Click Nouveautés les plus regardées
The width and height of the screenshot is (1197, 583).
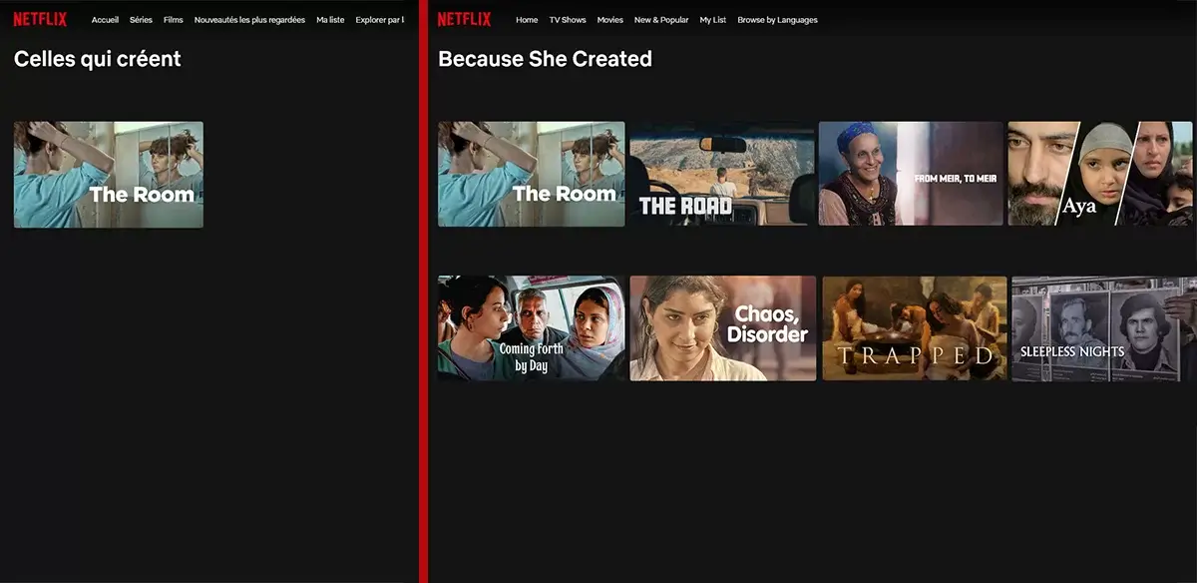tap(248, 19)
